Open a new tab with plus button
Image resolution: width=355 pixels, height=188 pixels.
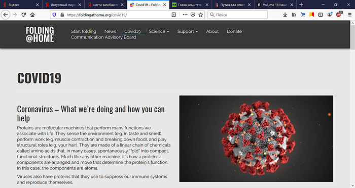tap(301, 5)
